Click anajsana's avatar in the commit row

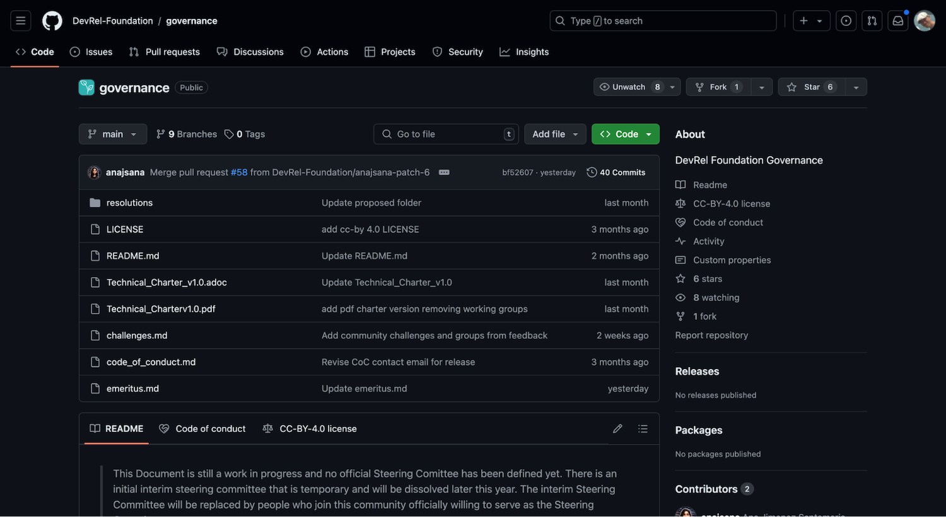[x=95, y=173]
